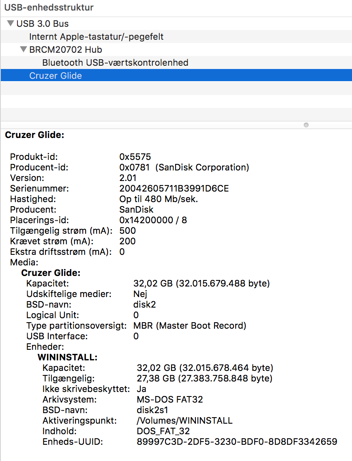
Task: Click available current value 500
Action: (127, 231)
